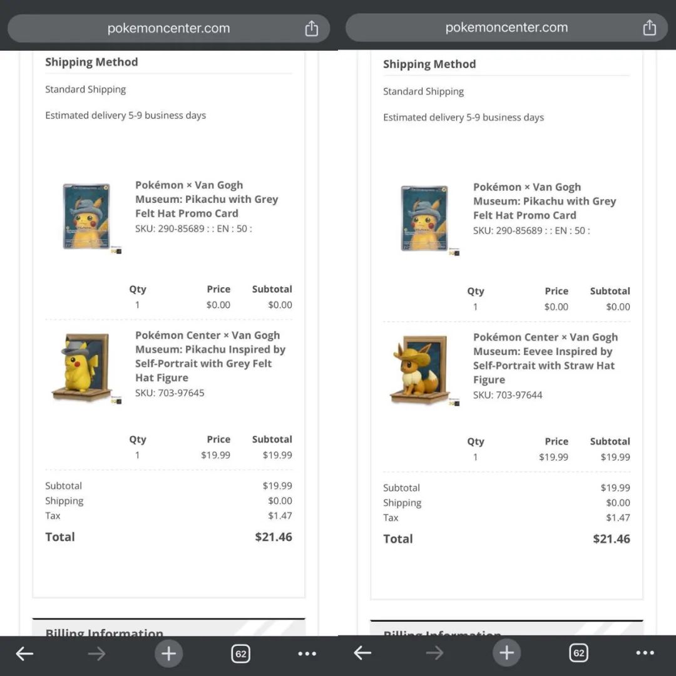
Task: Click "SKU: 290-85689" in the right screenshot
Action: tap(531, 230)
